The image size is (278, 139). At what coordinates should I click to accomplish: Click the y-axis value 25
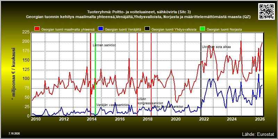pos(27,107)
